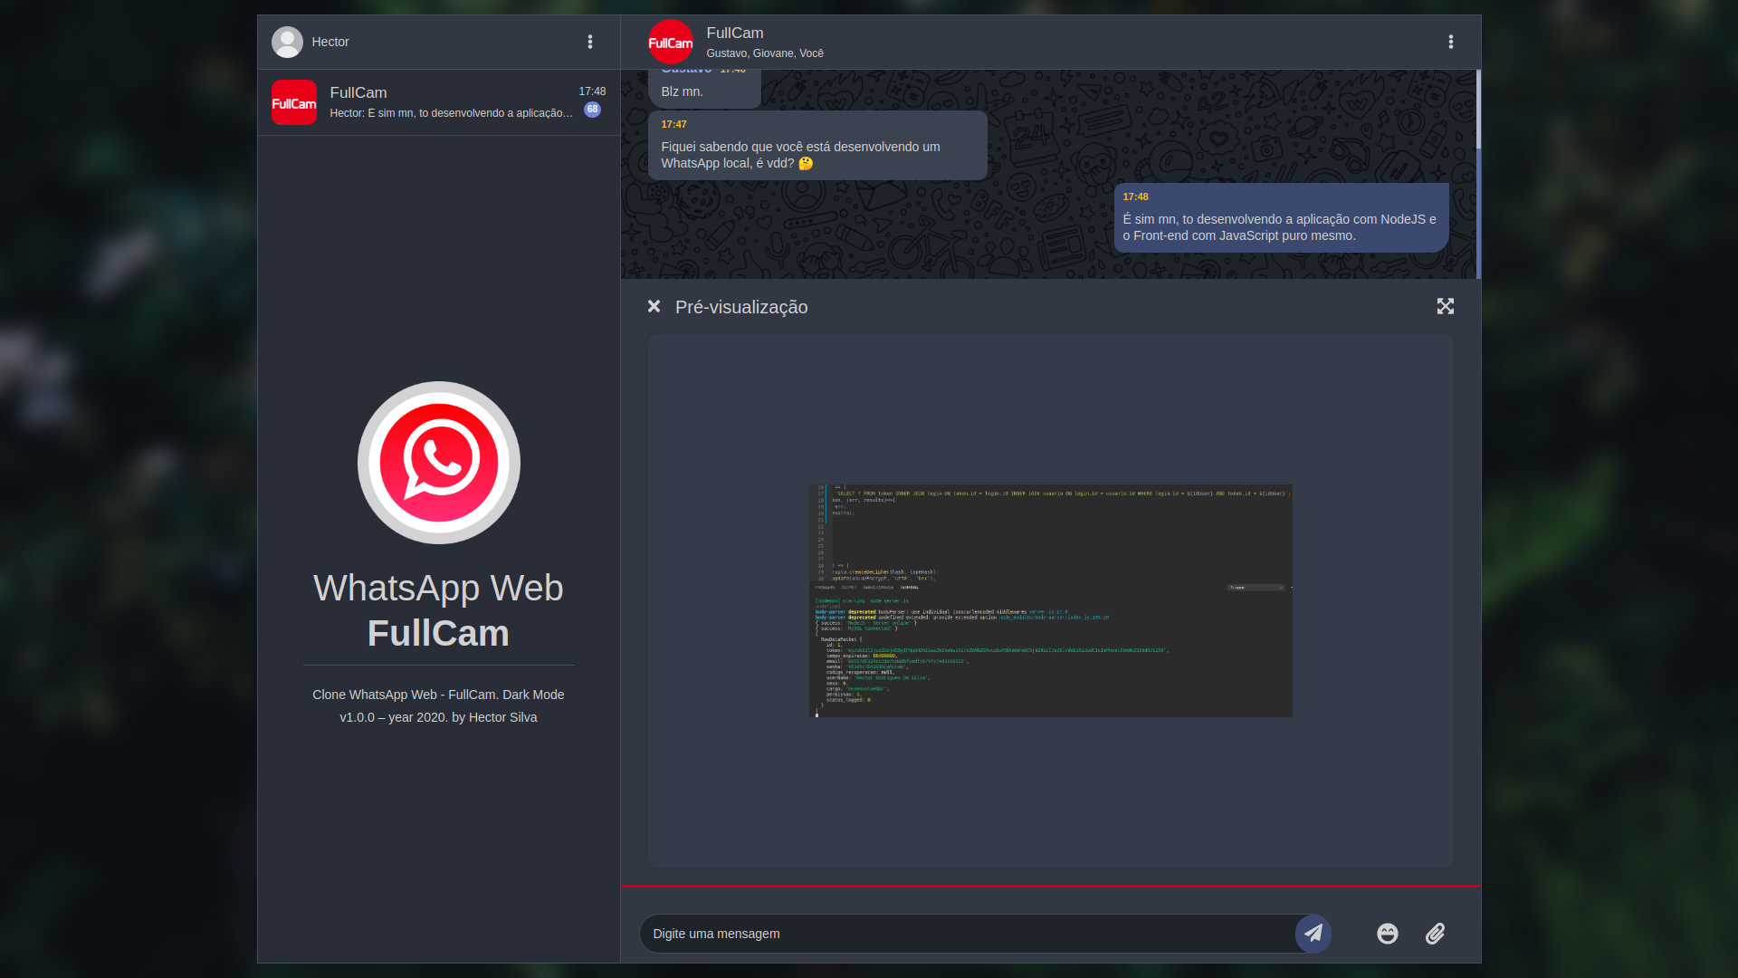
Task: Click members list 'Gustavo, Giovane, Você'
Action: click(x=765, y=53)
